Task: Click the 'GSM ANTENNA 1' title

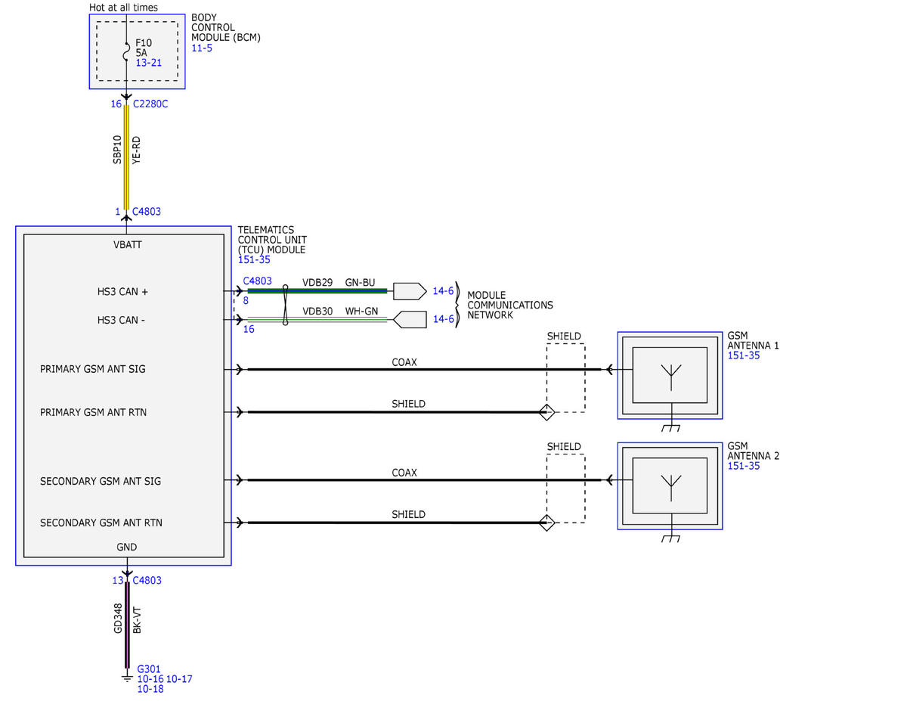Action: pyautogui.click(x=754, y=341)
